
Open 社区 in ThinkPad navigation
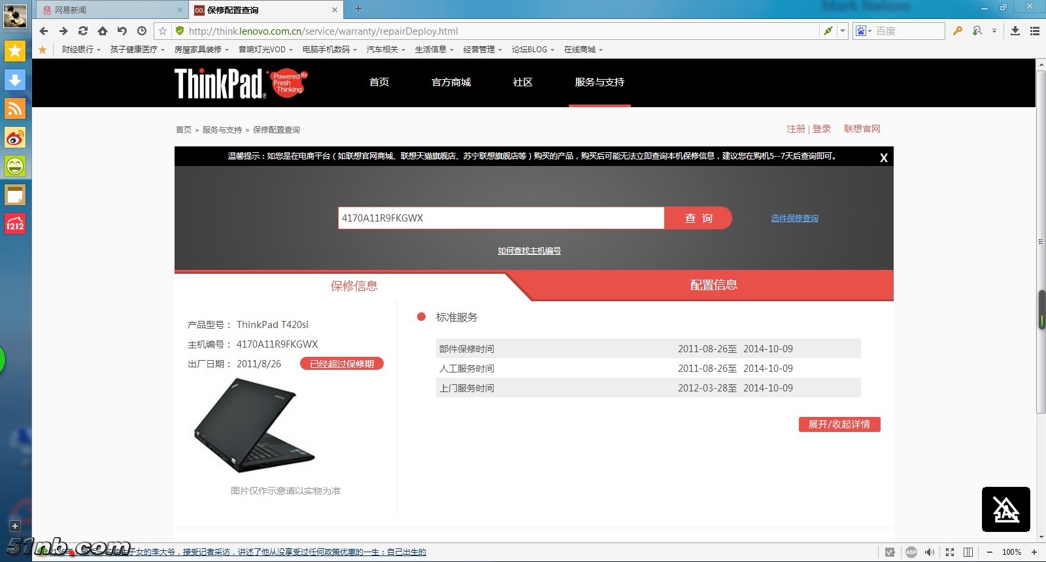[x=522, y=82]
